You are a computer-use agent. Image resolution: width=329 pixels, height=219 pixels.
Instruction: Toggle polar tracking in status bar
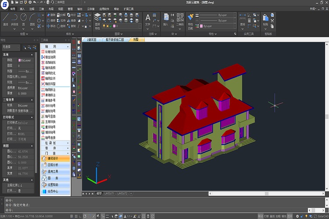(85, 216)
